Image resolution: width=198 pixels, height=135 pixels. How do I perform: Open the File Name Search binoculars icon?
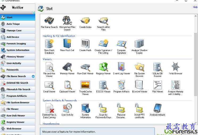point(49,20)
